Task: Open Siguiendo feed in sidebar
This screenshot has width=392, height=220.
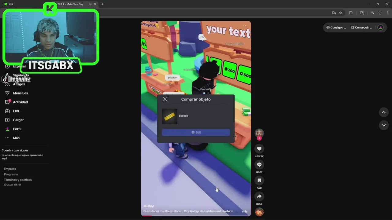Action: click(x=21, y=75)
